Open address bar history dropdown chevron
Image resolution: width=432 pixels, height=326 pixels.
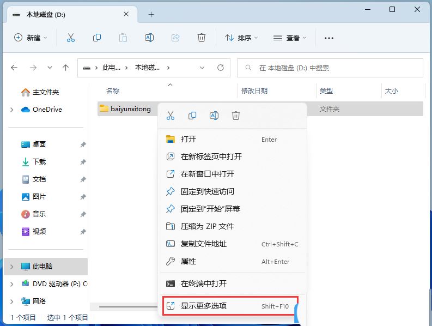[x=202, y=68]
